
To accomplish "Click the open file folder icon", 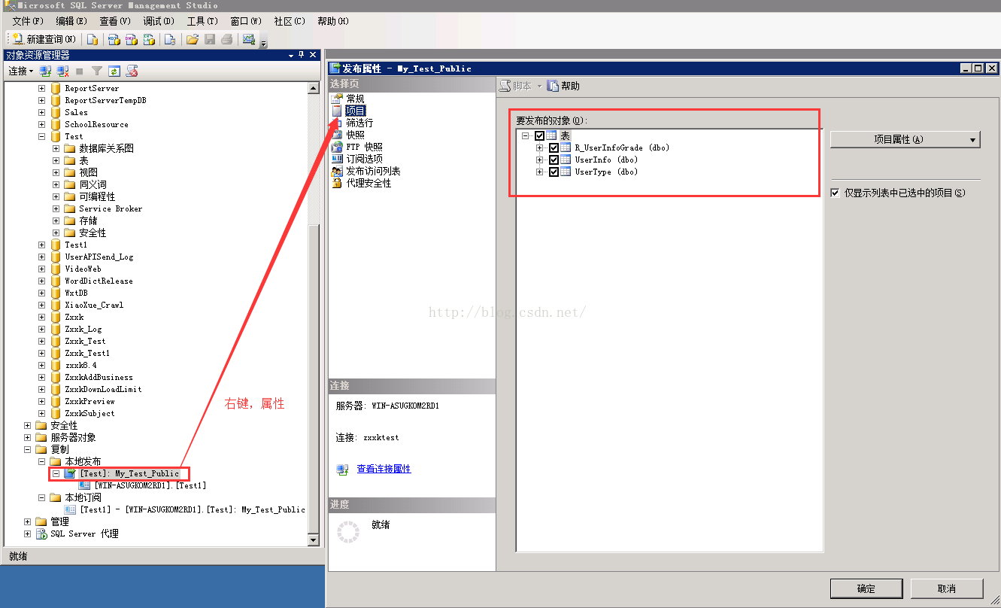I will click(193, 39).
